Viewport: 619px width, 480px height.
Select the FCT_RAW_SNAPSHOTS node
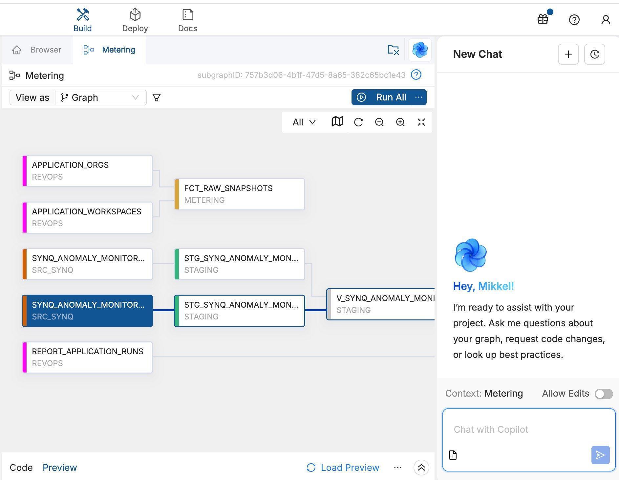point(240,194)
